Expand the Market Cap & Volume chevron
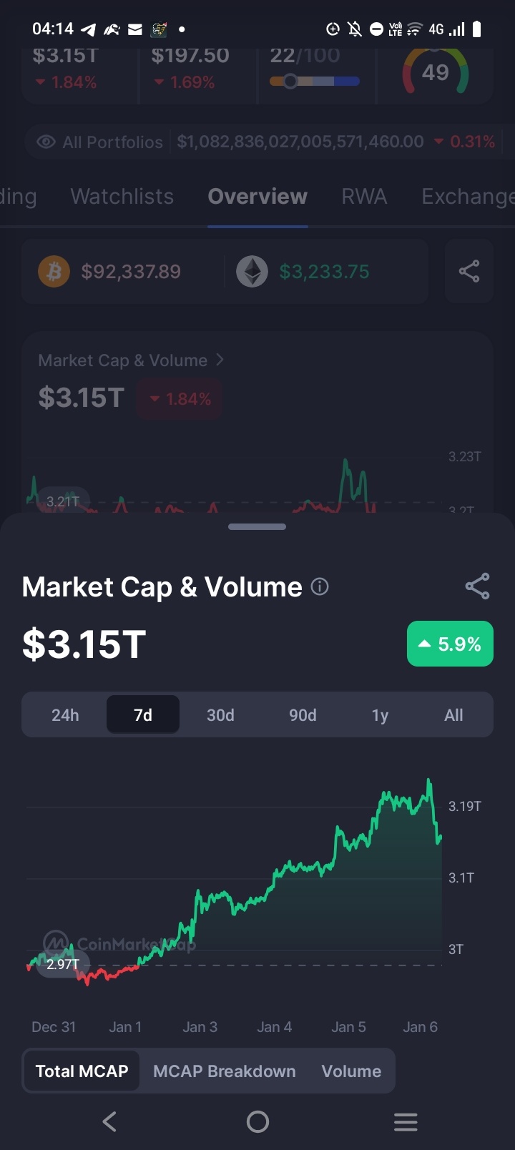This screenshot has height=1150, width=515. (220, 360)
